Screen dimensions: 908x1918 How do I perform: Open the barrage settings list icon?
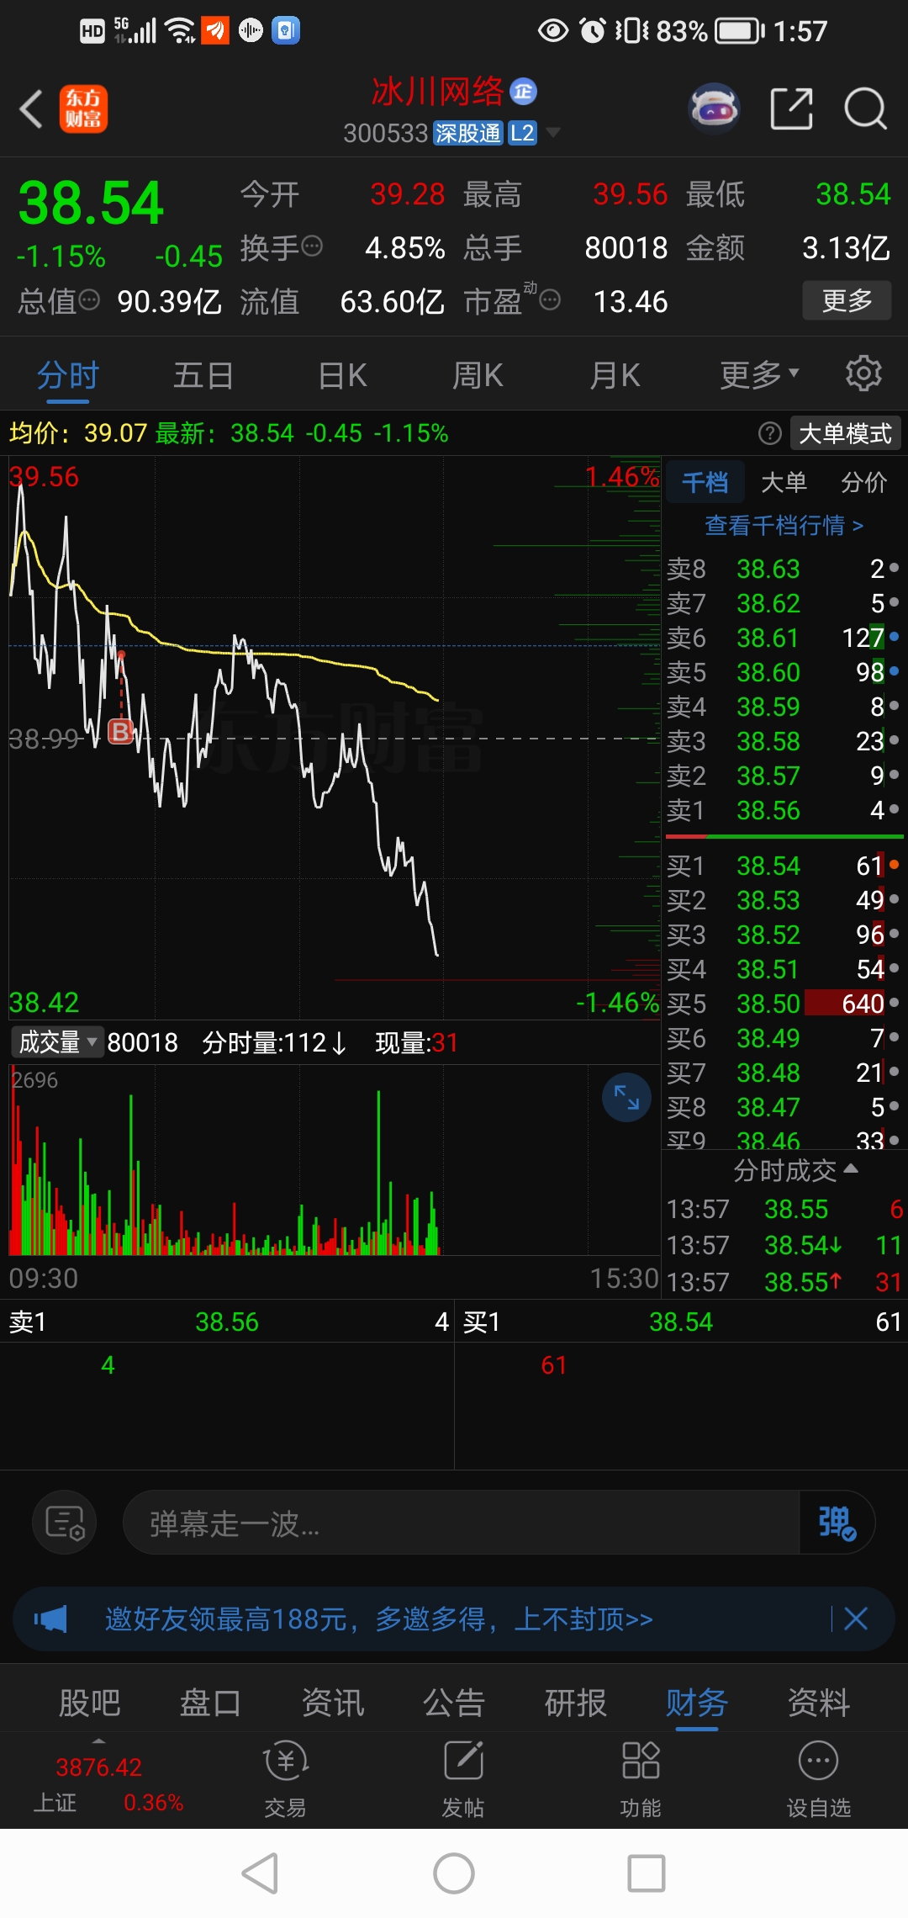click(65, 1523)
